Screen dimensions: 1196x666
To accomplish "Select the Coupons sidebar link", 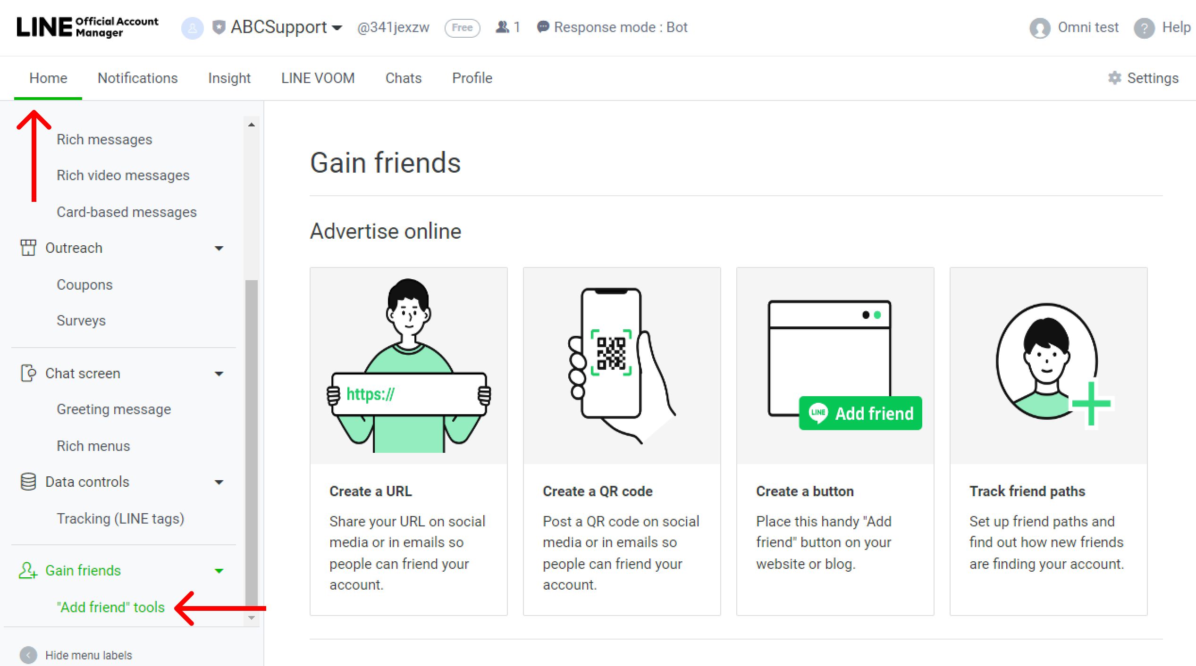I will point(85,284).
